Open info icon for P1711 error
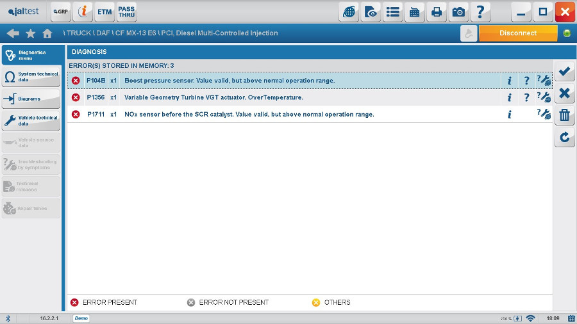Viewport: 577px width, 324px height. 510,114
